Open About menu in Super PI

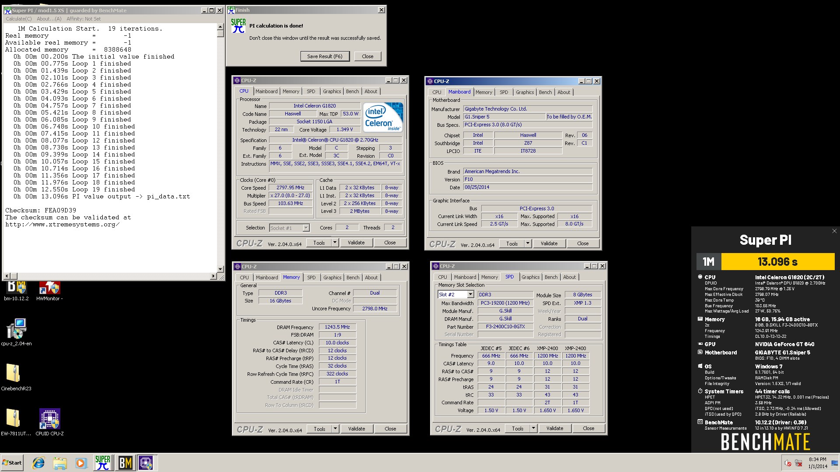(x=49, y=19)
